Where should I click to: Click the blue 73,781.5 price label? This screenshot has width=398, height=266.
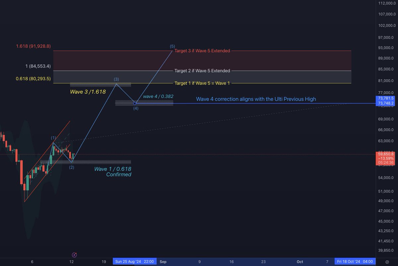[386, 99]
